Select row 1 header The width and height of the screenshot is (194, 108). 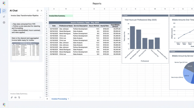pos(47,11)
